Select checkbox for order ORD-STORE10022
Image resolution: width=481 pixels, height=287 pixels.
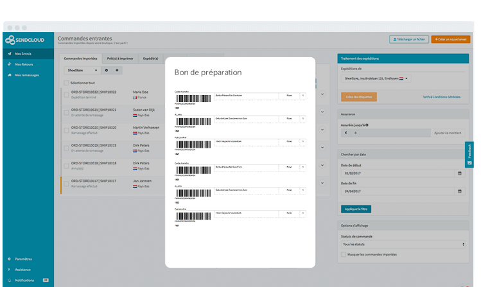pos(66,95)
